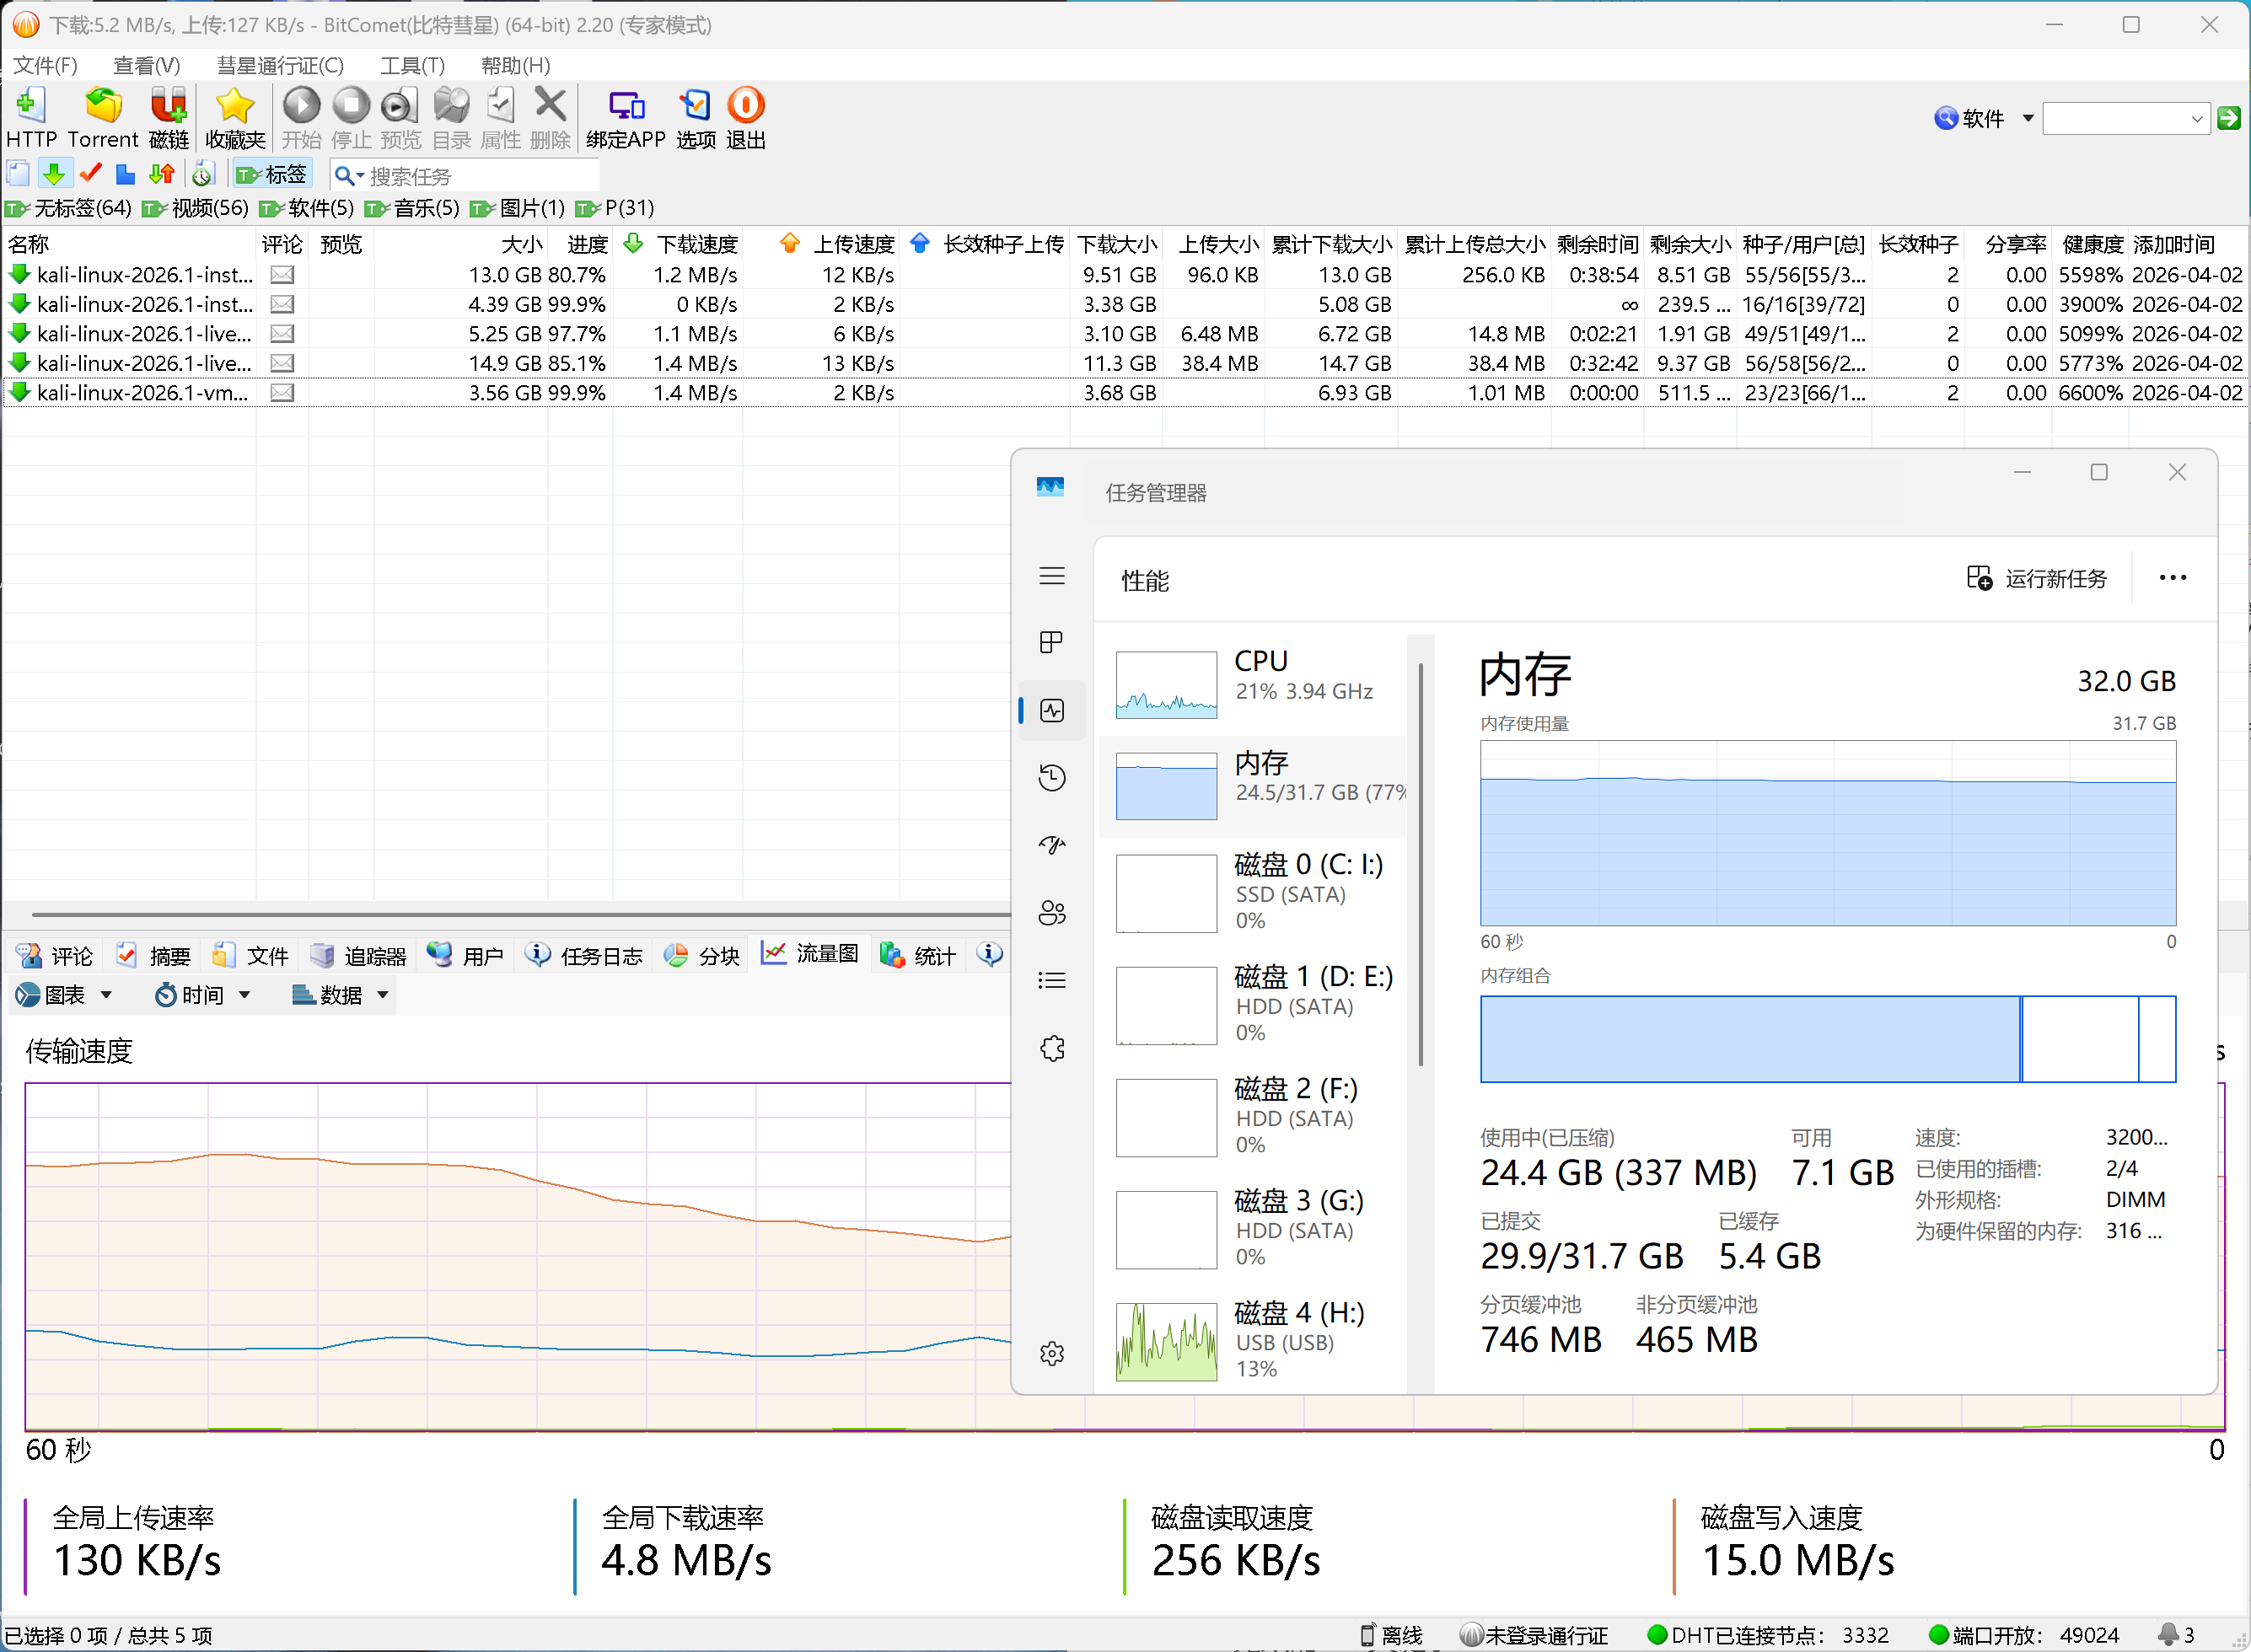Open Task Manager settings gear icon
Screen dimensions: 2251x1652
pos(1051,1353)
